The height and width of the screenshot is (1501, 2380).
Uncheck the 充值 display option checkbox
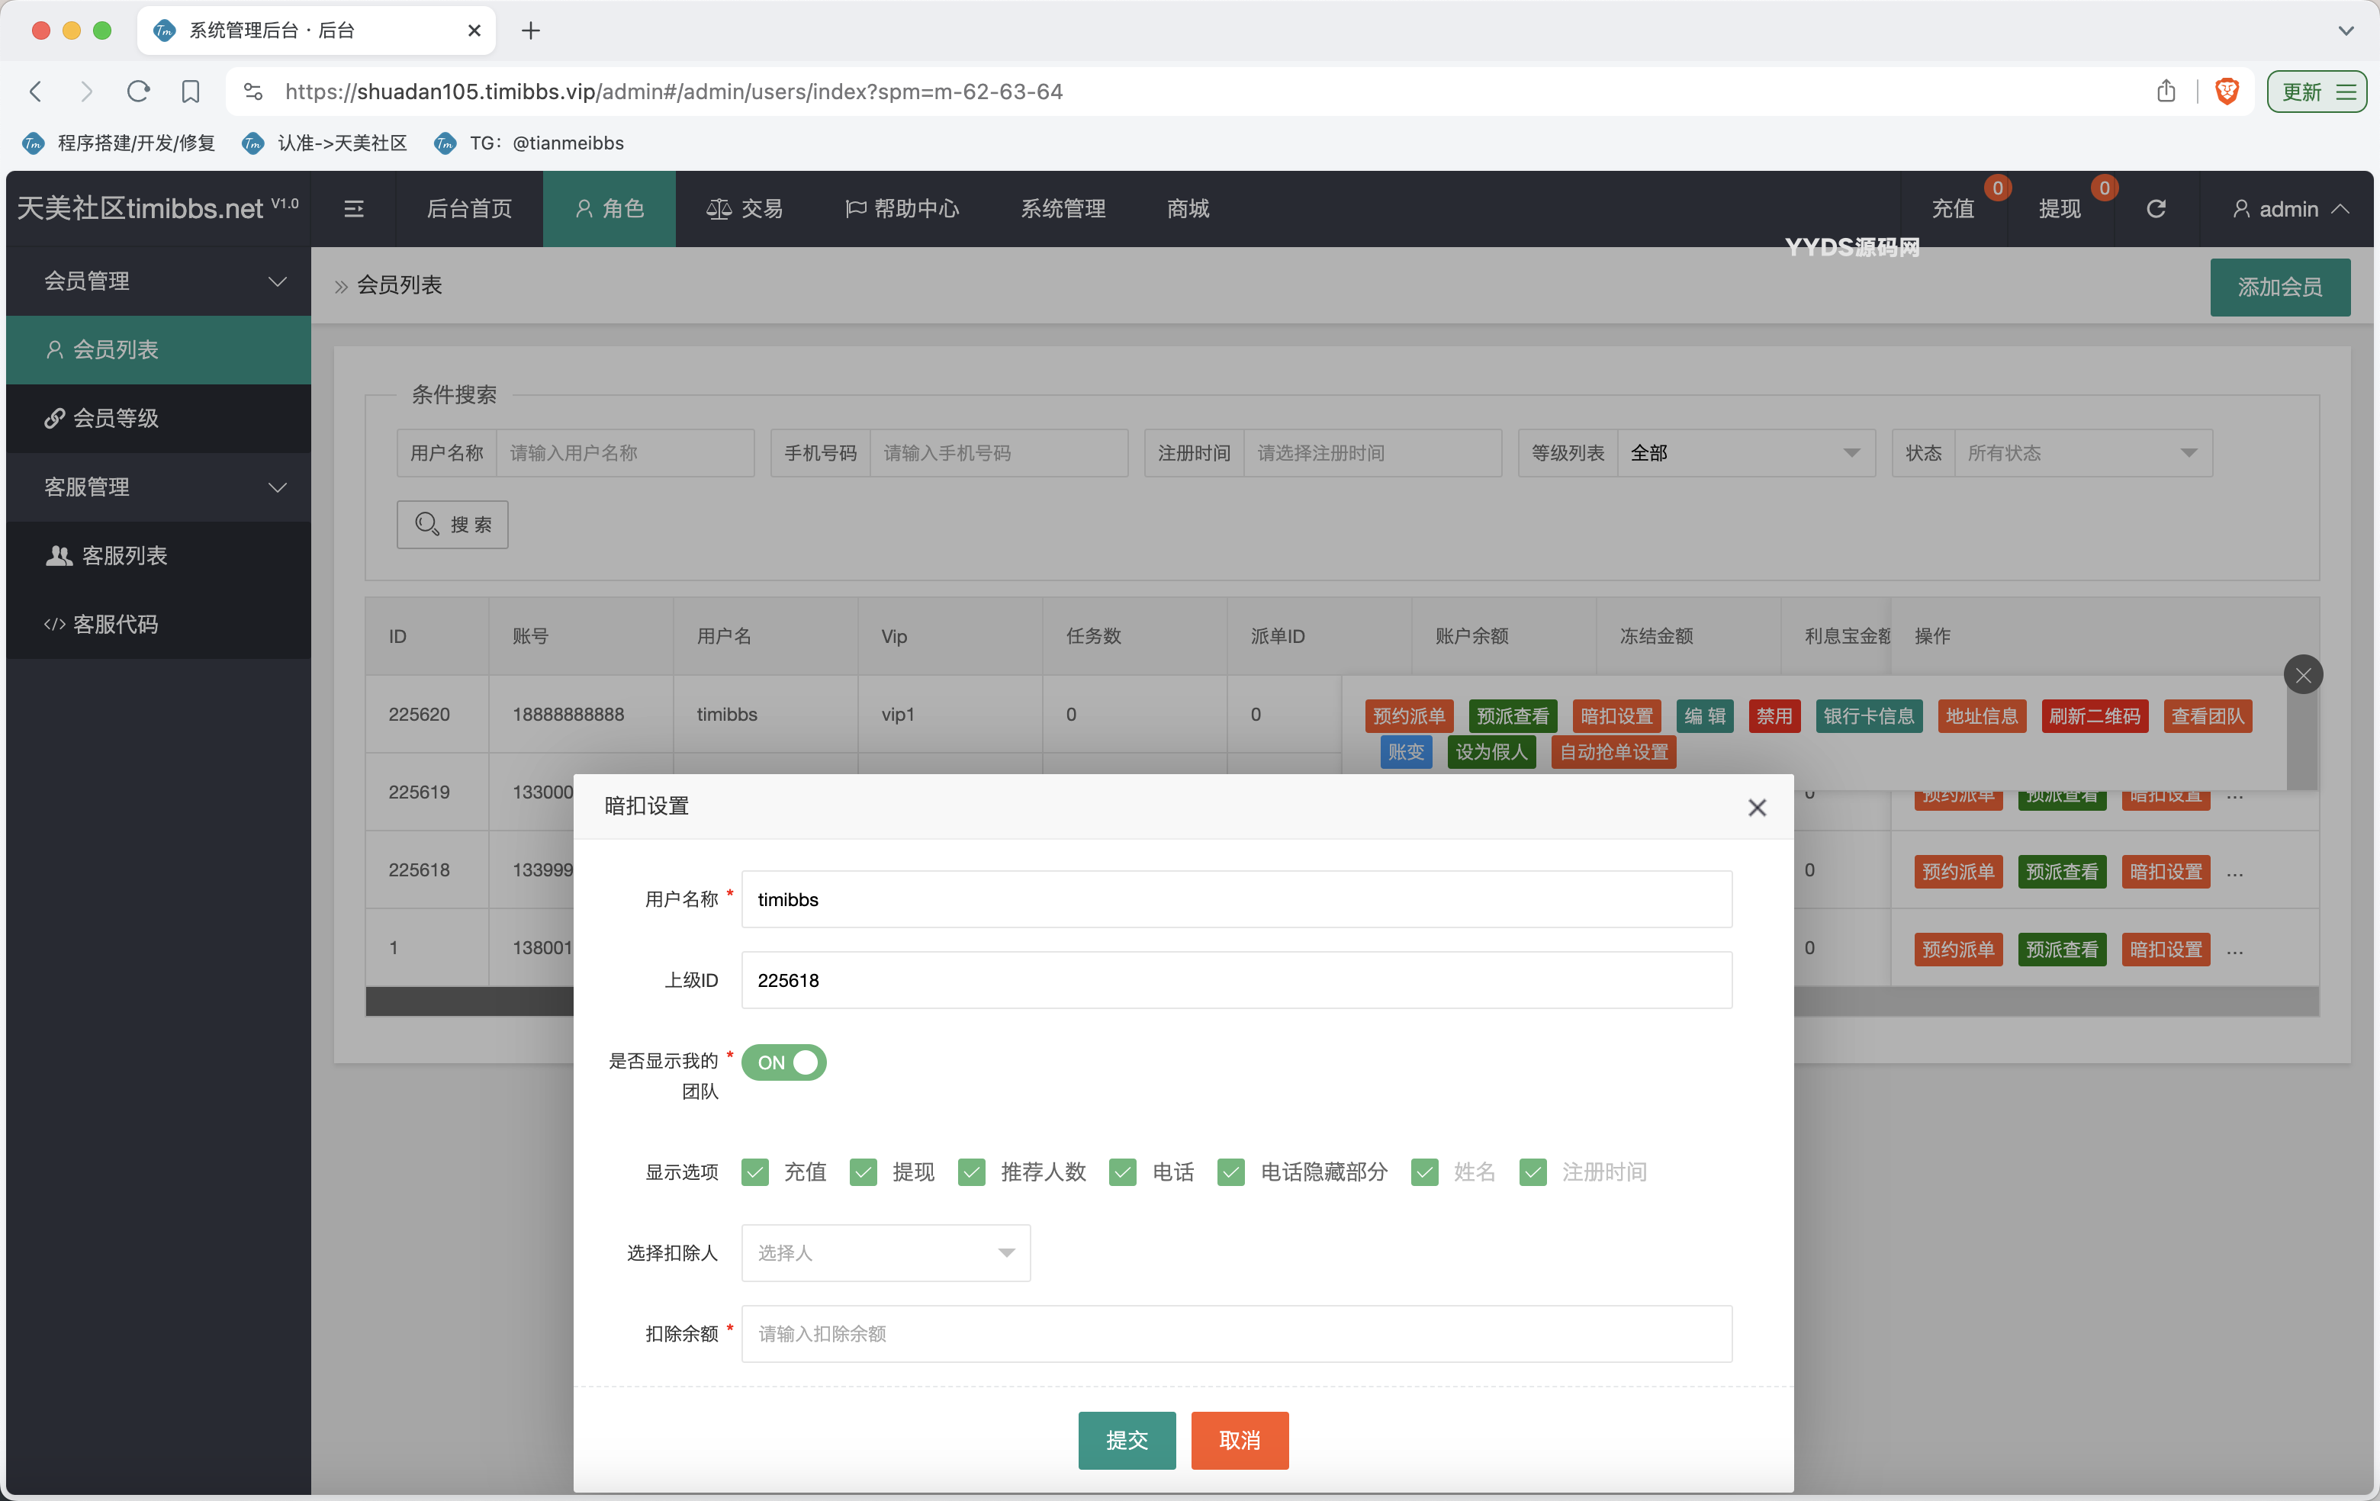755,1172
